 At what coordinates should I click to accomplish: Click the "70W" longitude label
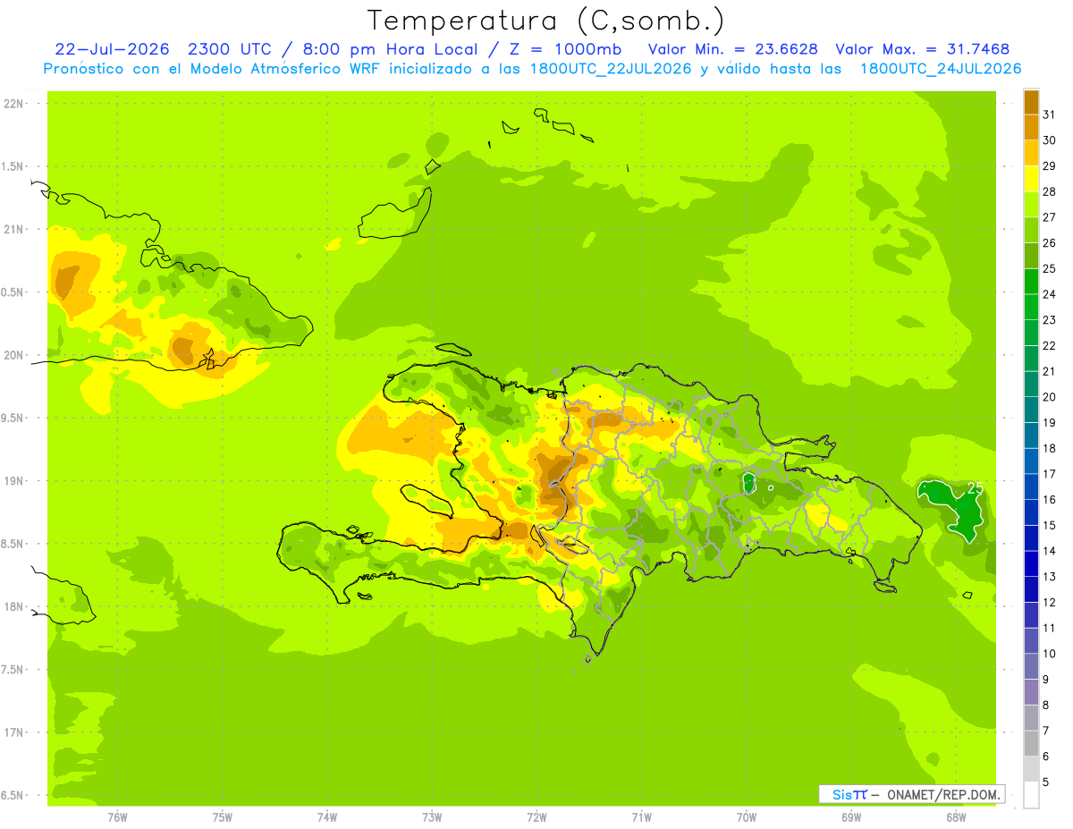pos(747,817)
